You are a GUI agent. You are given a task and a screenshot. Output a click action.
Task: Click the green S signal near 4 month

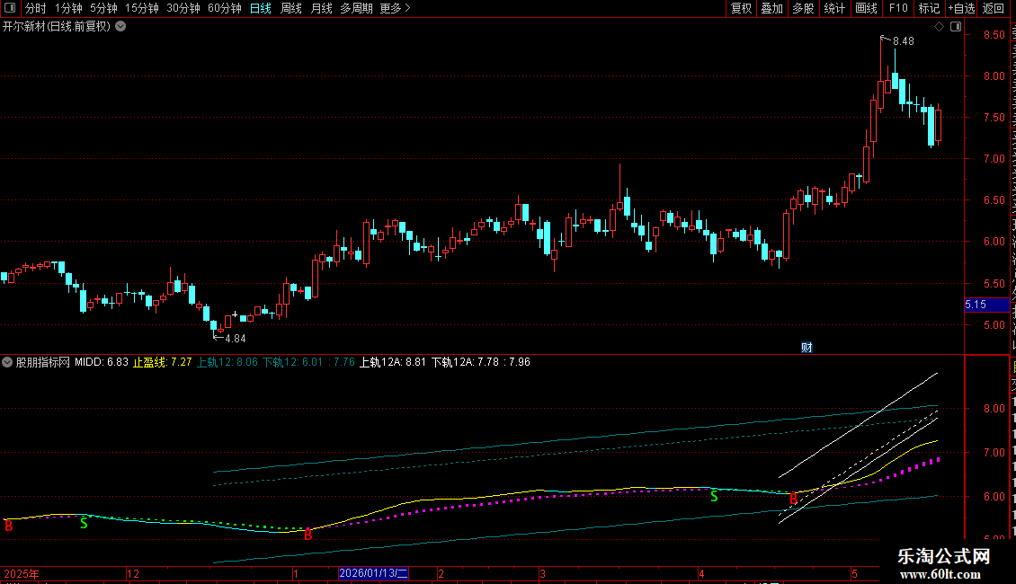coord(714,497)
